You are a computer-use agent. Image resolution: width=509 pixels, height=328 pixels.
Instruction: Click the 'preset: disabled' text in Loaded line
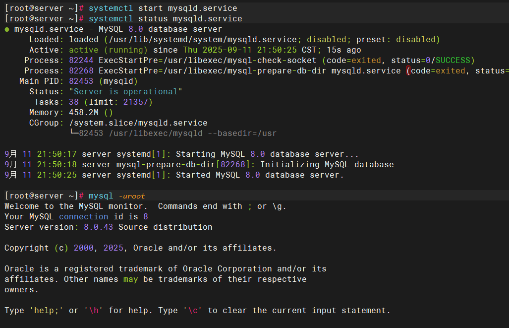coord(396,39)
